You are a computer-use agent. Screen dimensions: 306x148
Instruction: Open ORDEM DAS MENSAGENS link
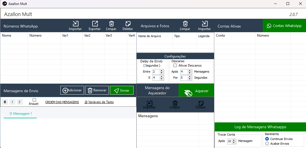coord(62,102)
